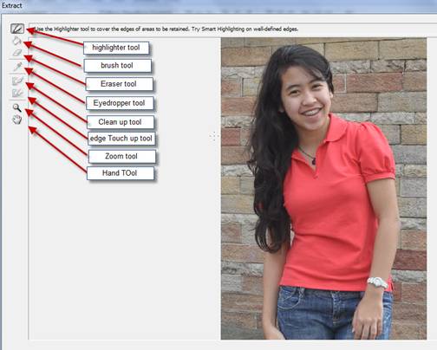Activate the Edge Touchup tool icon
This screenshot has width=437, height=350.
pos(17,93)
